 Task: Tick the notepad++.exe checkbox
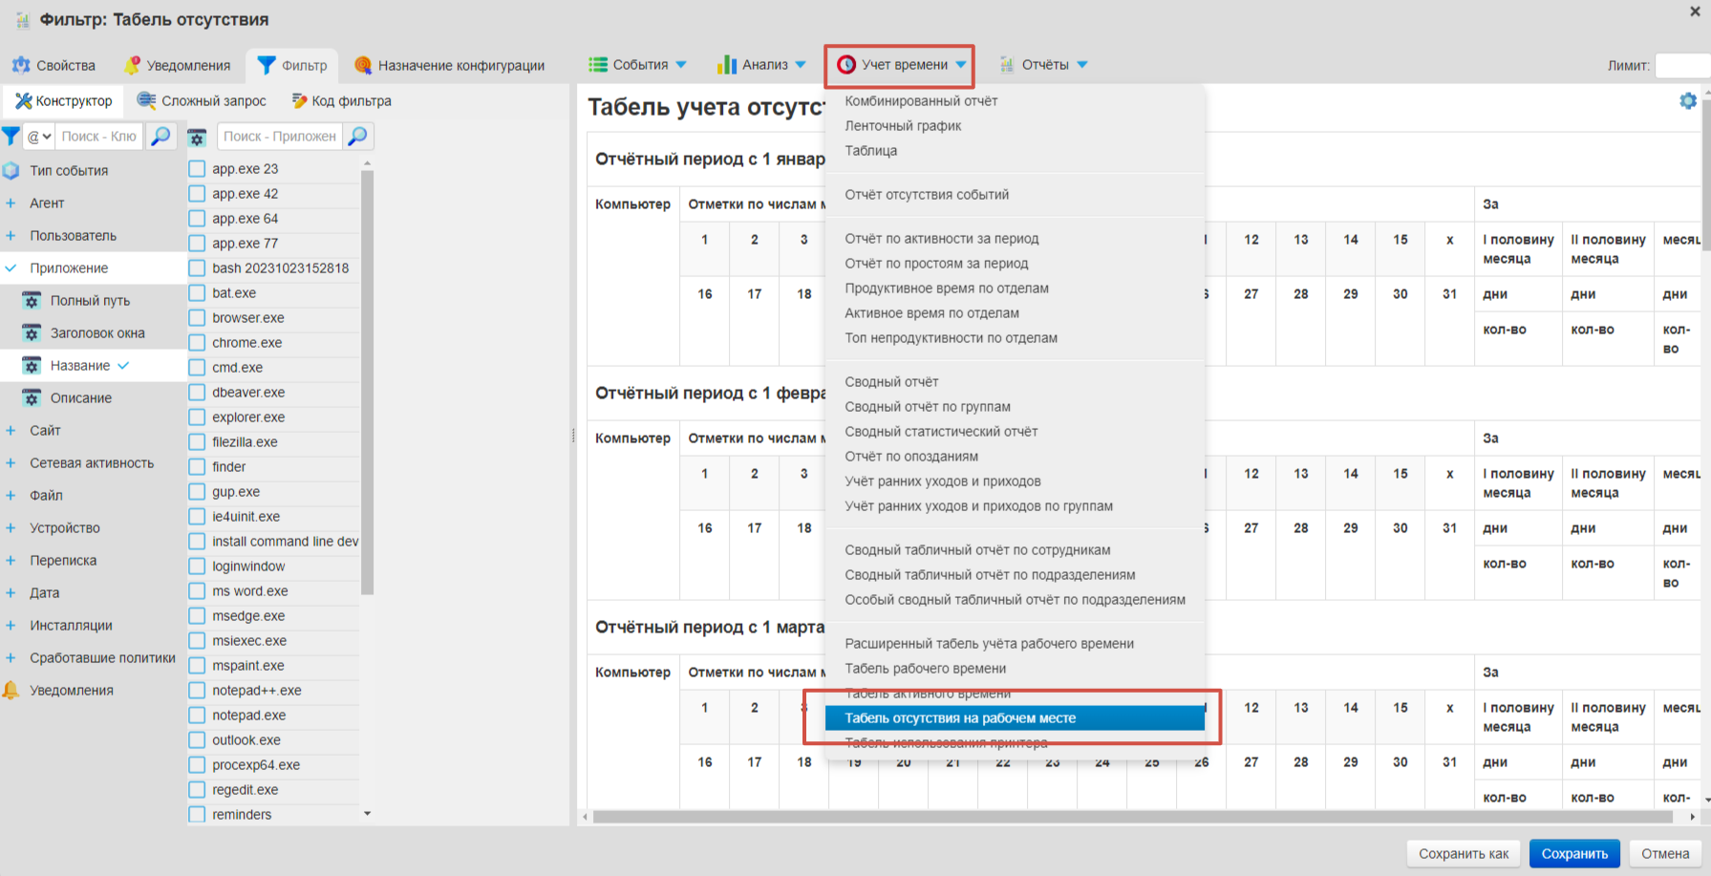(x=197, y=691)
